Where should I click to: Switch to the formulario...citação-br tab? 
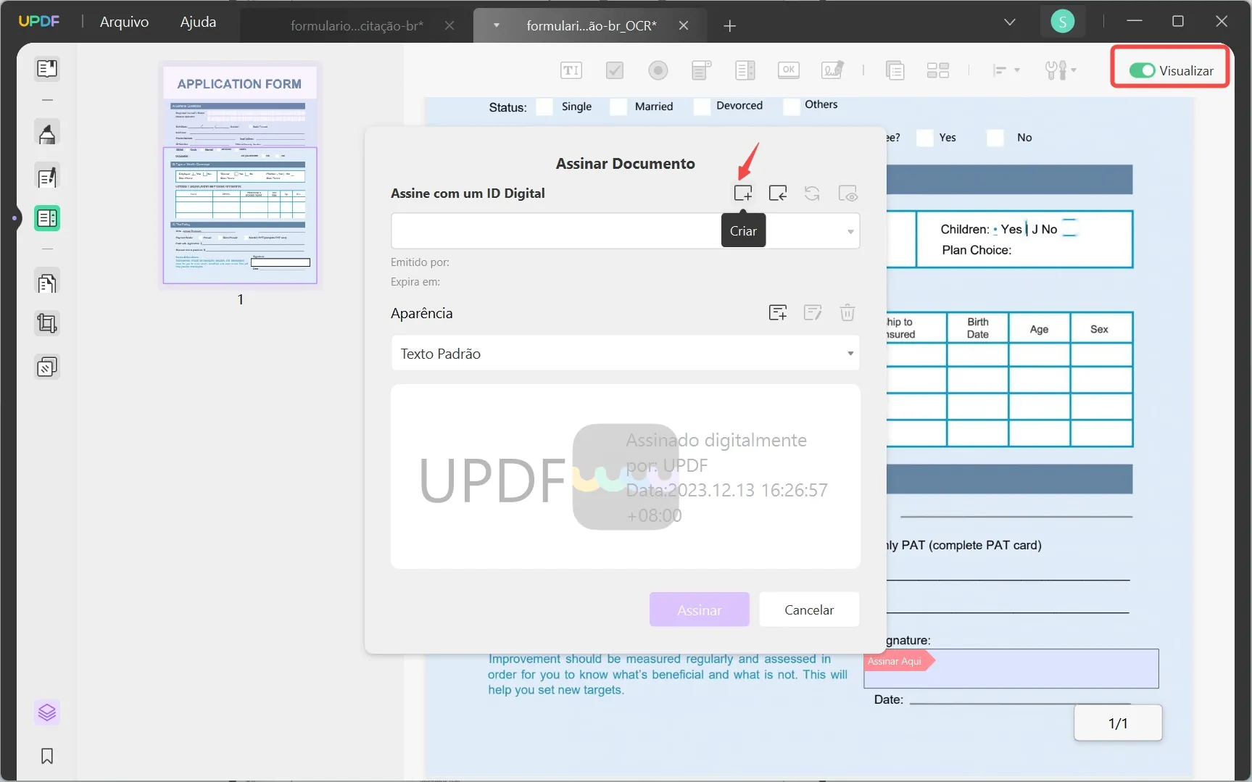[x=357, y=26]
